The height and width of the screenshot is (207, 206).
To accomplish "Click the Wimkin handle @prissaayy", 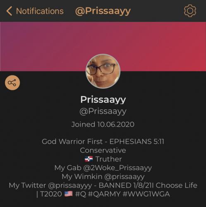I will [x=125, y=177].
